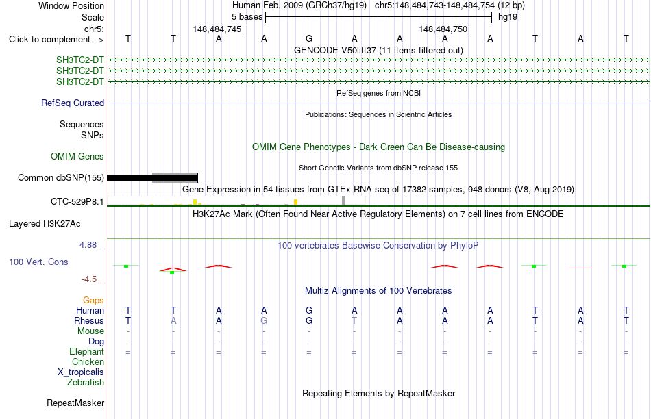Click the Layered H3K27Ac label
This screenshot has width=651, height=419.
click(45, 224)
